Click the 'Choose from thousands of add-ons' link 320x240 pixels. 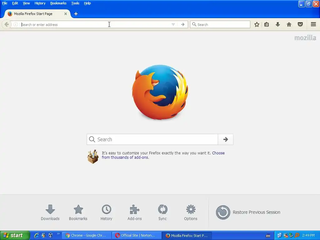click(x=163, y=155)
